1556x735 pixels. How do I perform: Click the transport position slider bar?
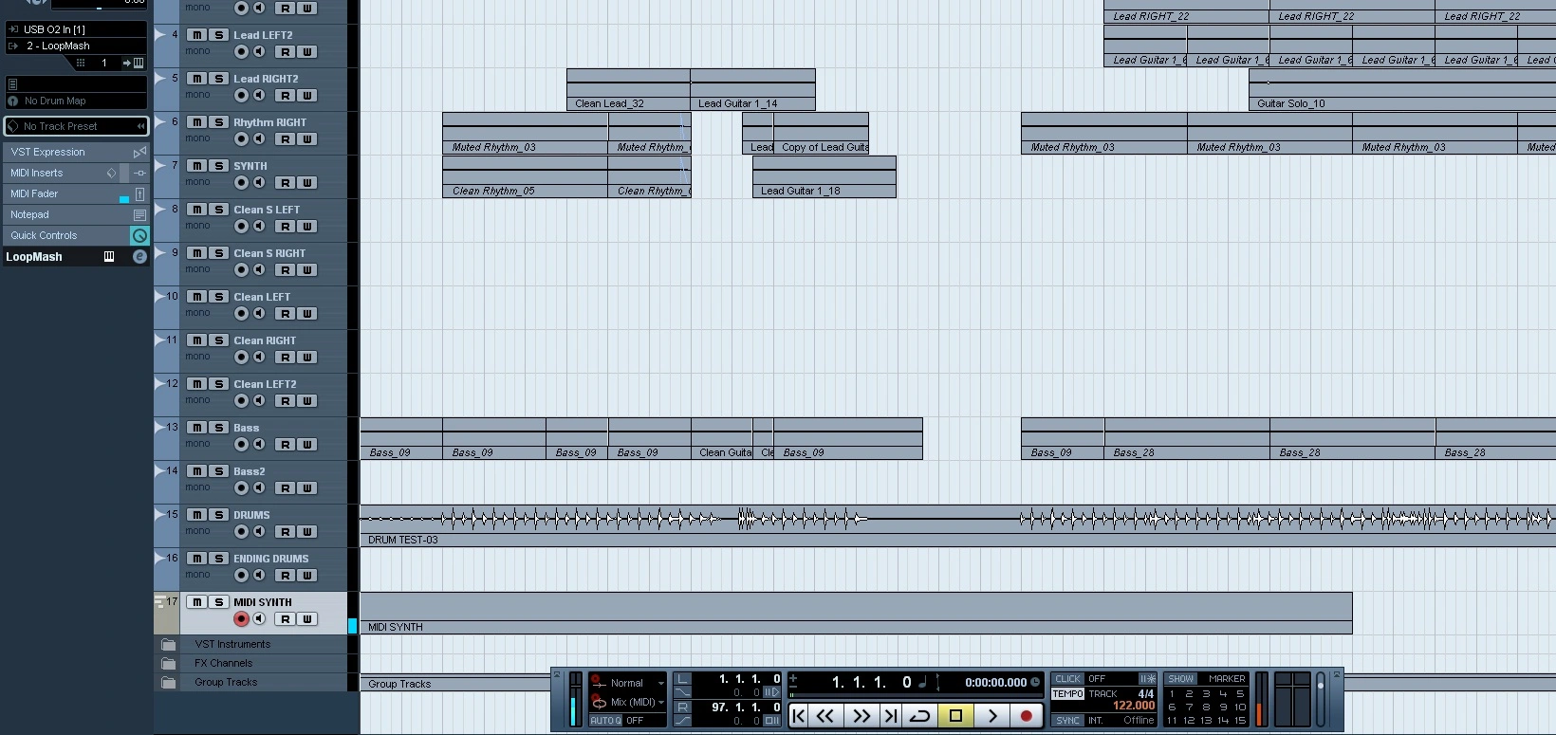(916, 695)
